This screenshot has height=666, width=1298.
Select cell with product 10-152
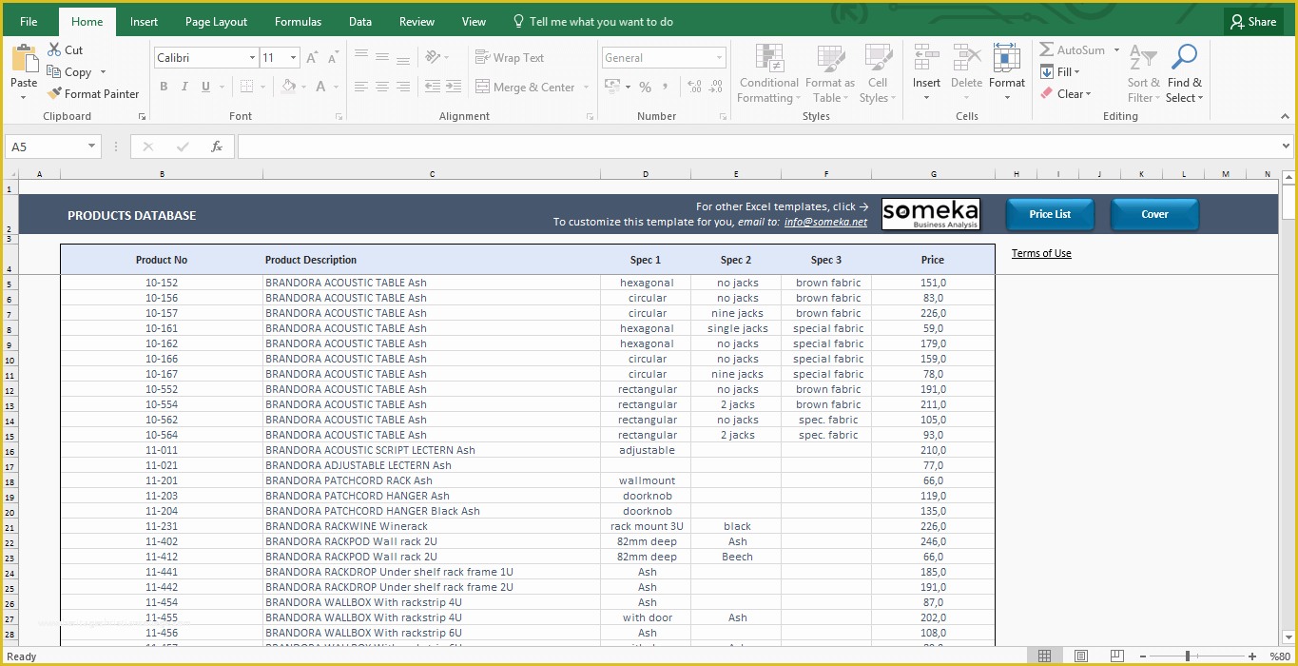tap(162, 283)
